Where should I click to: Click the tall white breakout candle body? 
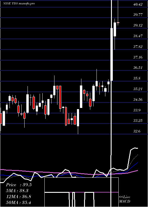tap(112, 54)
